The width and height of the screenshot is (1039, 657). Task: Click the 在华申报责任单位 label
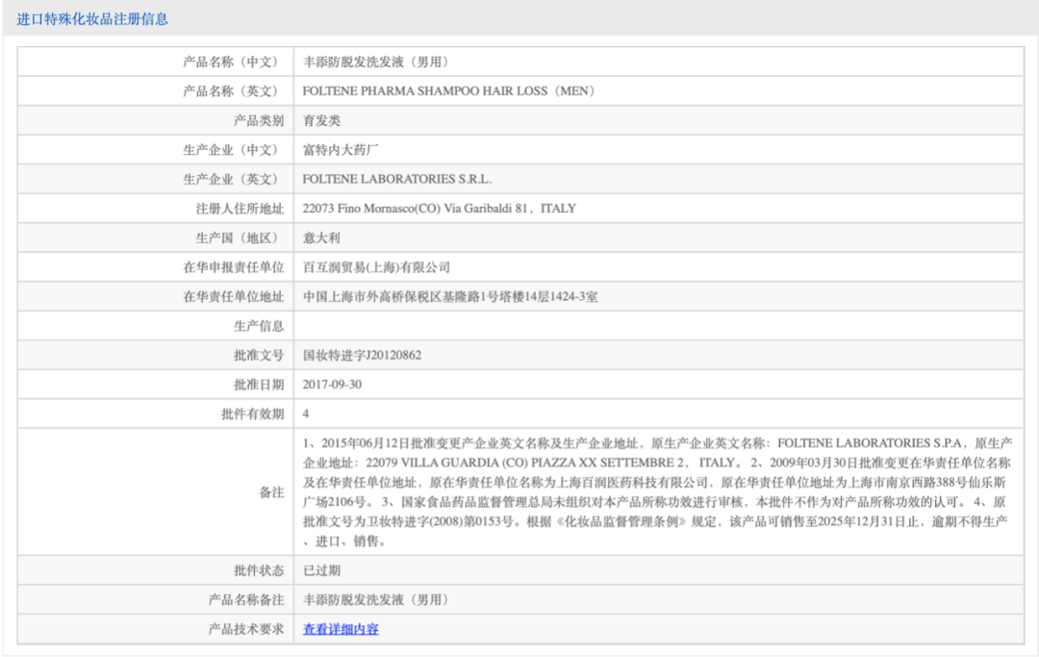point(233,266)
